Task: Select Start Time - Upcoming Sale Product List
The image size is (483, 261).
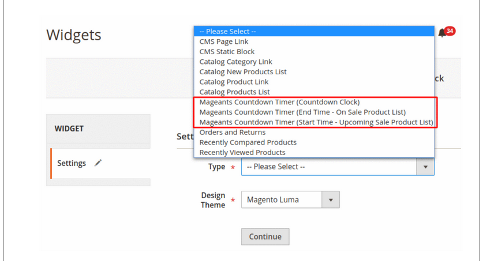Action: [314, 122]
